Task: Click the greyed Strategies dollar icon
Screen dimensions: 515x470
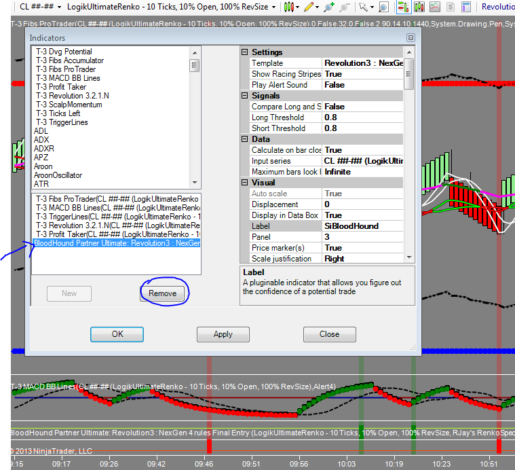Action: coord(451,7)
